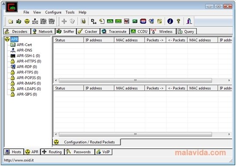
Task: Switch to the Cracker tab
Action: click(x=88, y=31)
